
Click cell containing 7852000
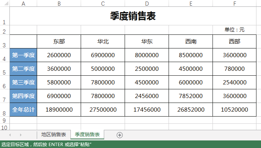click(191, 96)
